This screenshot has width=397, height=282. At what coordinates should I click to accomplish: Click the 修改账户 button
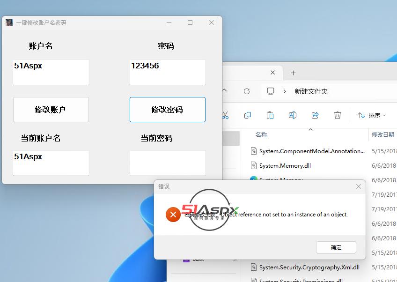pos(51,110)
